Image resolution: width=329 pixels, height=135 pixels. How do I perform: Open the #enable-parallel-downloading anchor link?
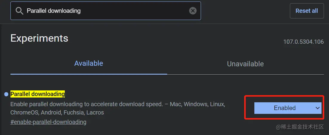tap(48, 122)
